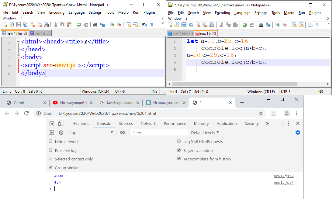
Task: Disable Eager evaluation checkbox
Action: pos(179,150)
